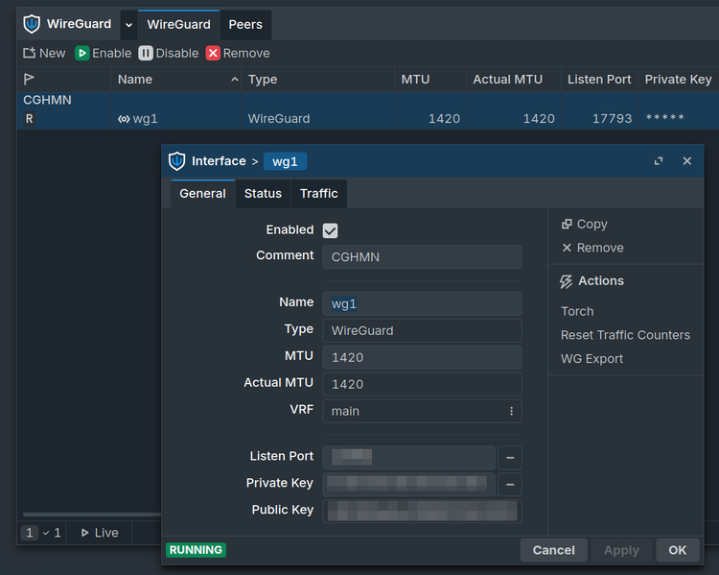Open the Status tab
The width and height of the screenshot is (719, 575).
[263, 193]
